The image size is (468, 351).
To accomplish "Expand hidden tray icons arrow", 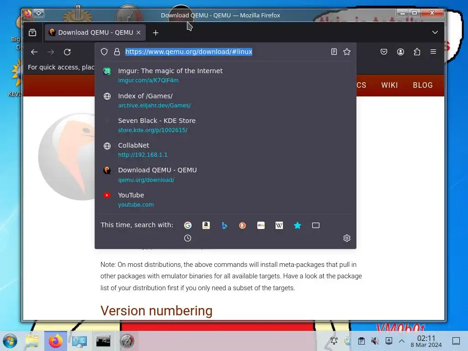I will 402,341.
